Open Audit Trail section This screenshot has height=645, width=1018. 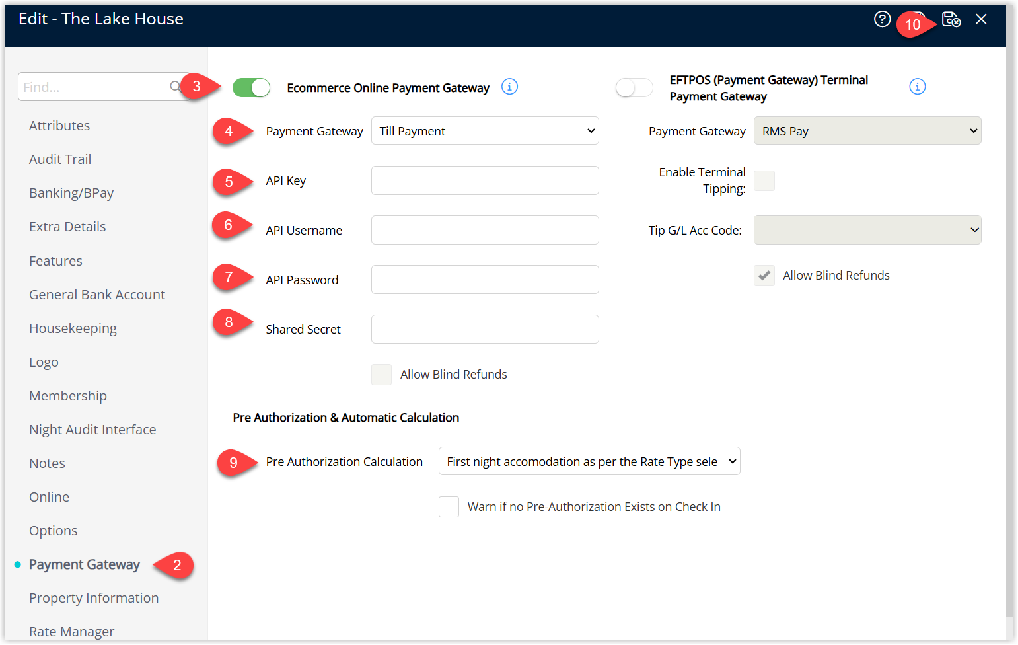pos(60,159)
